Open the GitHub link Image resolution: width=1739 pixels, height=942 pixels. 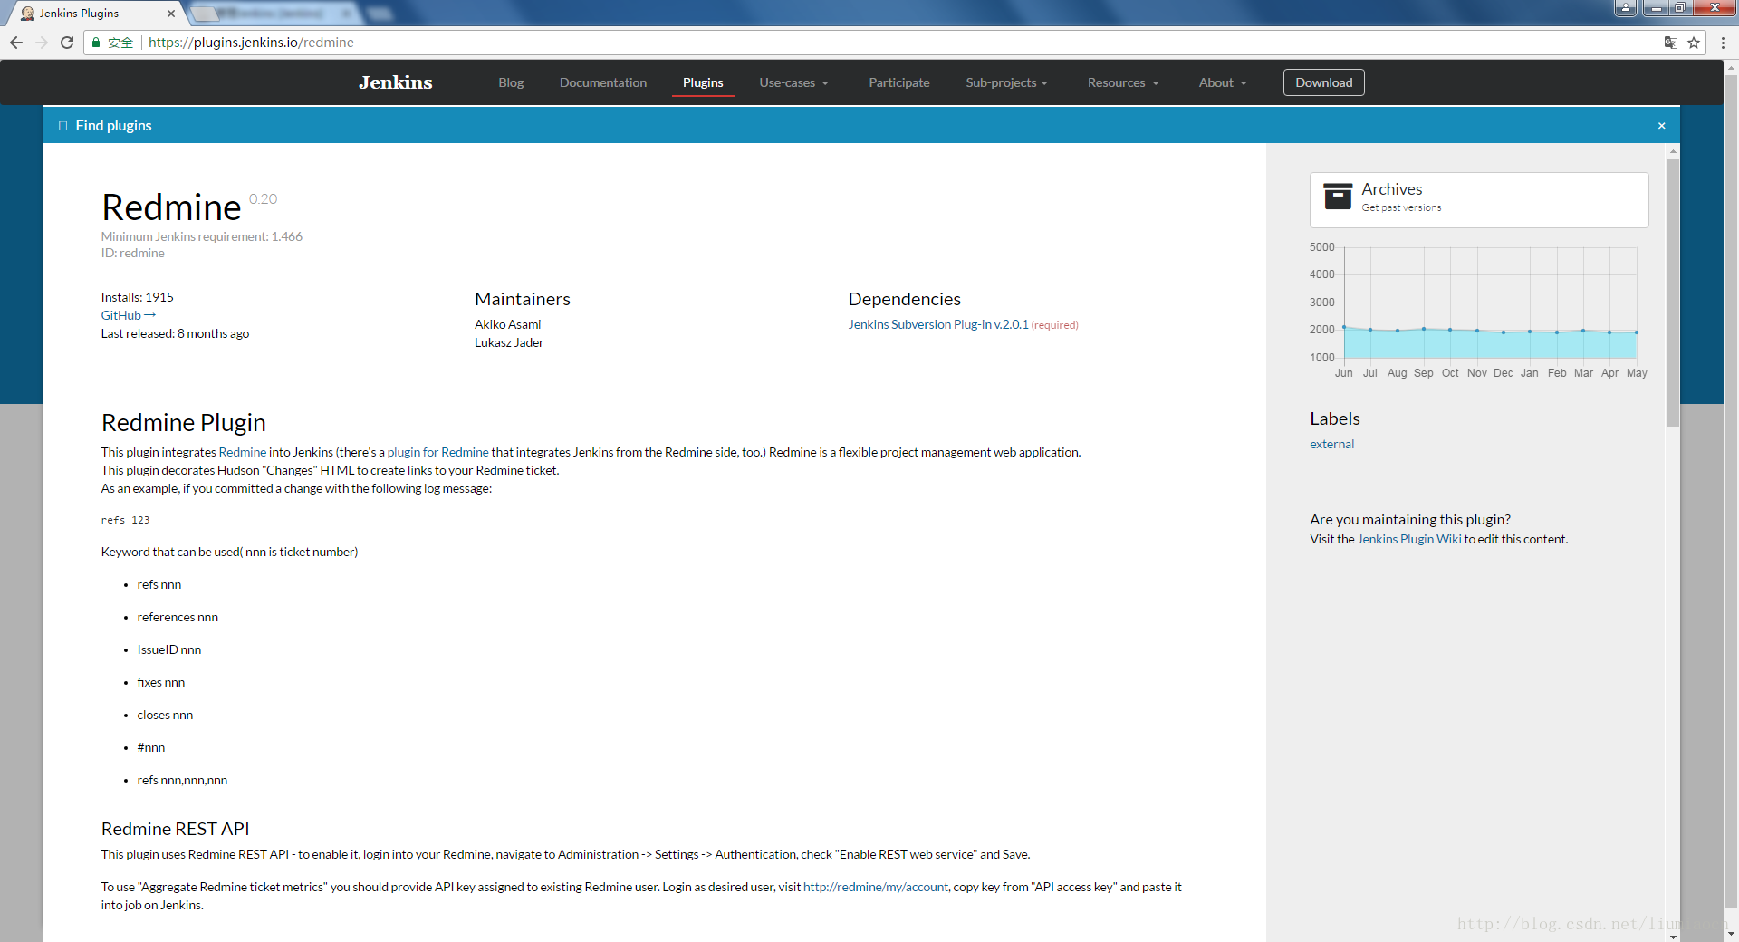[x=128, y=315]
